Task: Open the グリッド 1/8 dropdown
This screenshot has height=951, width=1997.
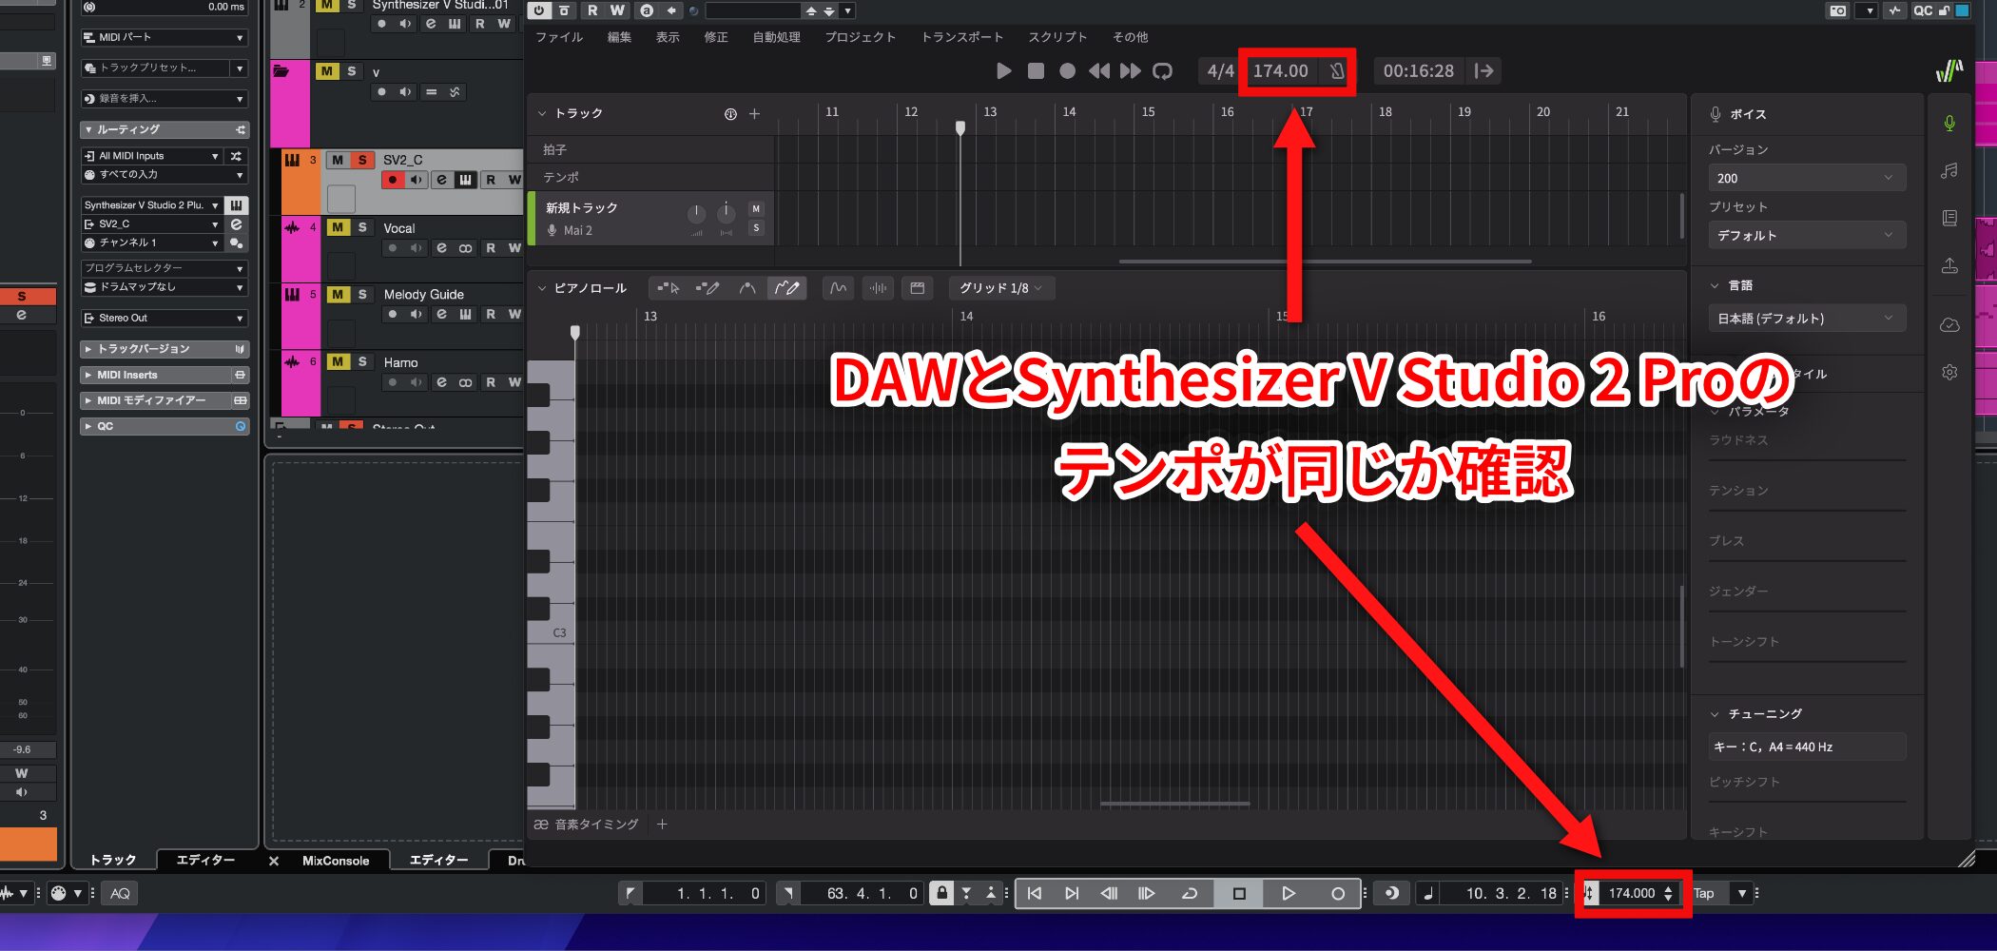Action: tap(1001, 288)
